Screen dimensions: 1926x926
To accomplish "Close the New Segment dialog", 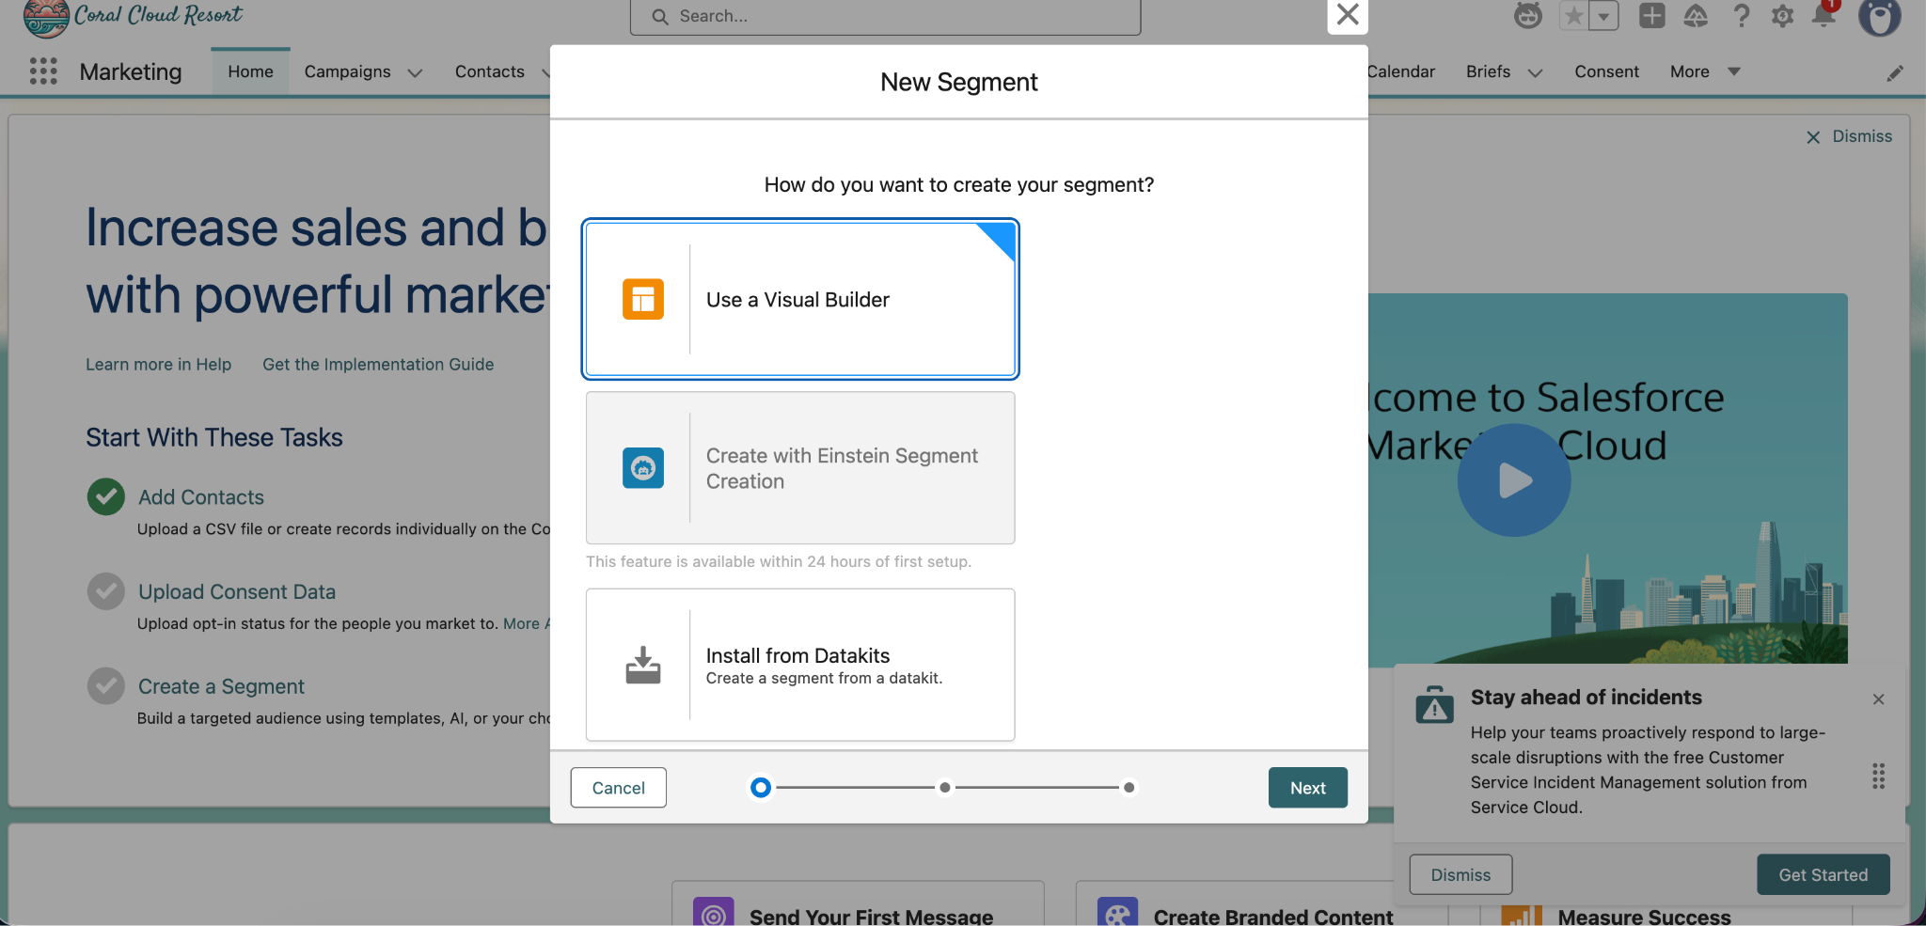I will (1348, 15).
